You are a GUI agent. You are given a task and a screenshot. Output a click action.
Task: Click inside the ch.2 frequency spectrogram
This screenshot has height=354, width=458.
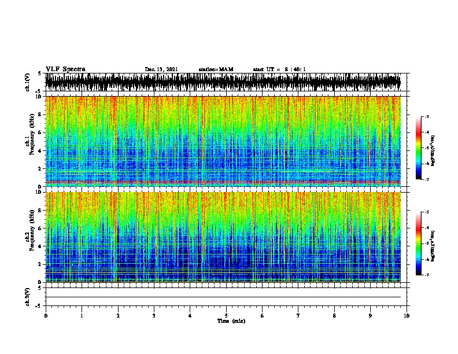point(223,237)
